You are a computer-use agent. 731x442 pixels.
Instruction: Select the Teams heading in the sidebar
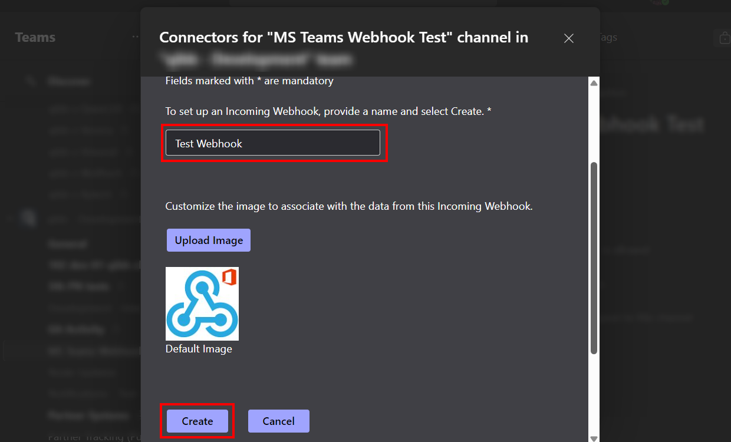click(35, 37)
